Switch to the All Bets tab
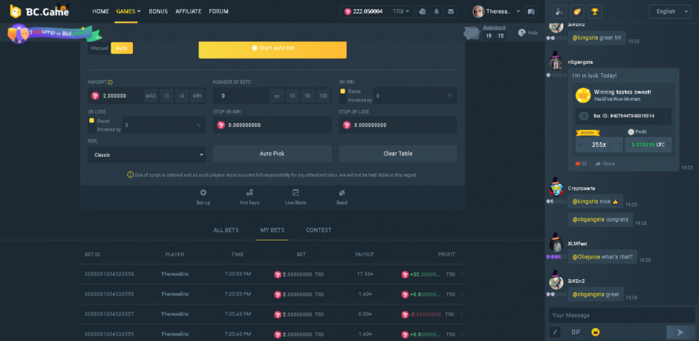Screen dimensions: 699x341 point(226,230)
